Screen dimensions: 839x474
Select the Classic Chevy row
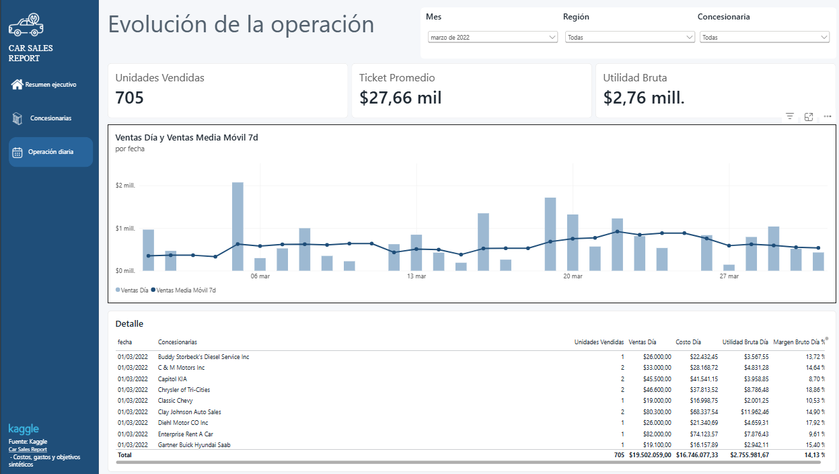point(471,401)
